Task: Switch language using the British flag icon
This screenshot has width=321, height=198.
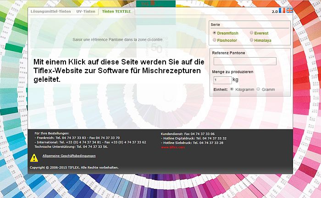Action: pos(289,10)
